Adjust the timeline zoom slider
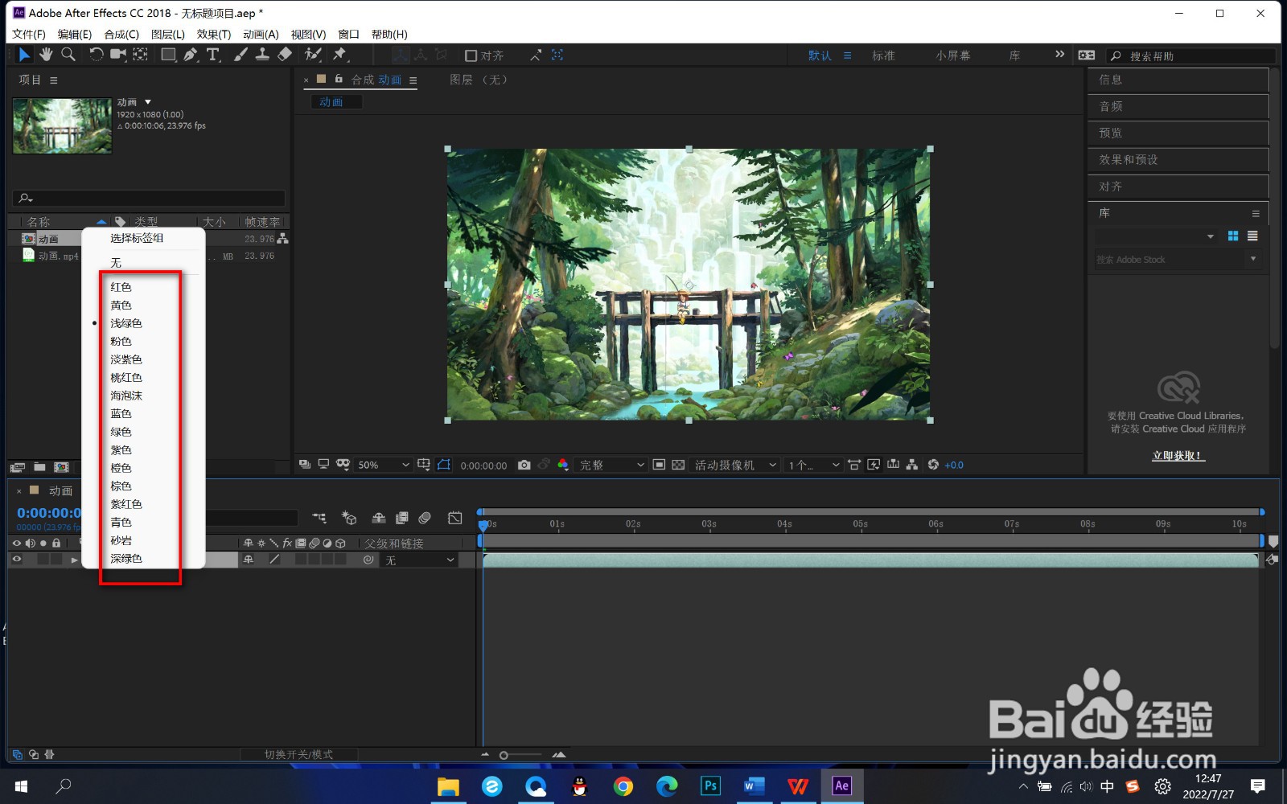Screen dimensions: 1287x804 click(x=504, y=755)
